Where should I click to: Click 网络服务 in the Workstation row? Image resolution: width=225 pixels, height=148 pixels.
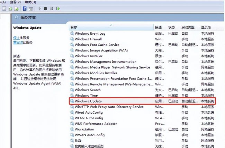point(207,129)
